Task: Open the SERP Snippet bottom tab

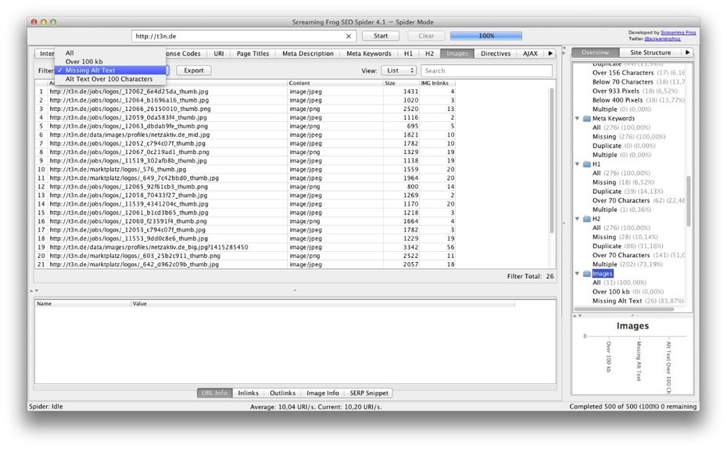Action: pos(369,393)
